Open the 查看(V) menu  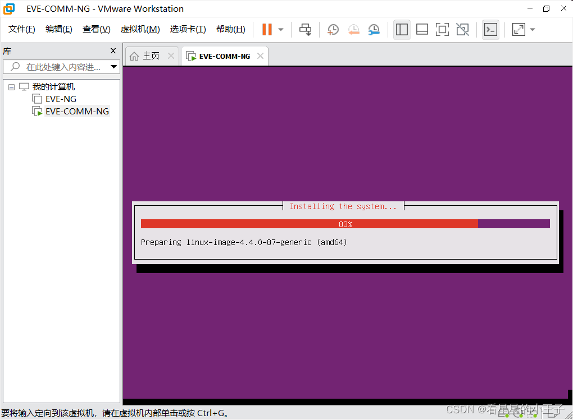pos(97,29)
